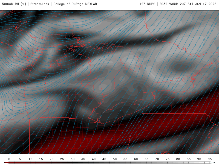219x164 pixels.
Task: Click the 80 label on the legend
Action: pos(178,159)
